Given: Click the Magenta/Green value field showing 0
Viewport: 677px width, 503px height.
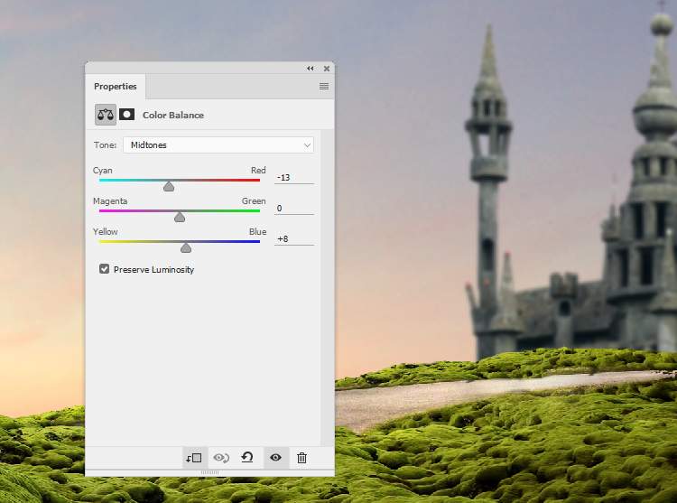Looking at the screenshot, I should click(x=294, y=209).
